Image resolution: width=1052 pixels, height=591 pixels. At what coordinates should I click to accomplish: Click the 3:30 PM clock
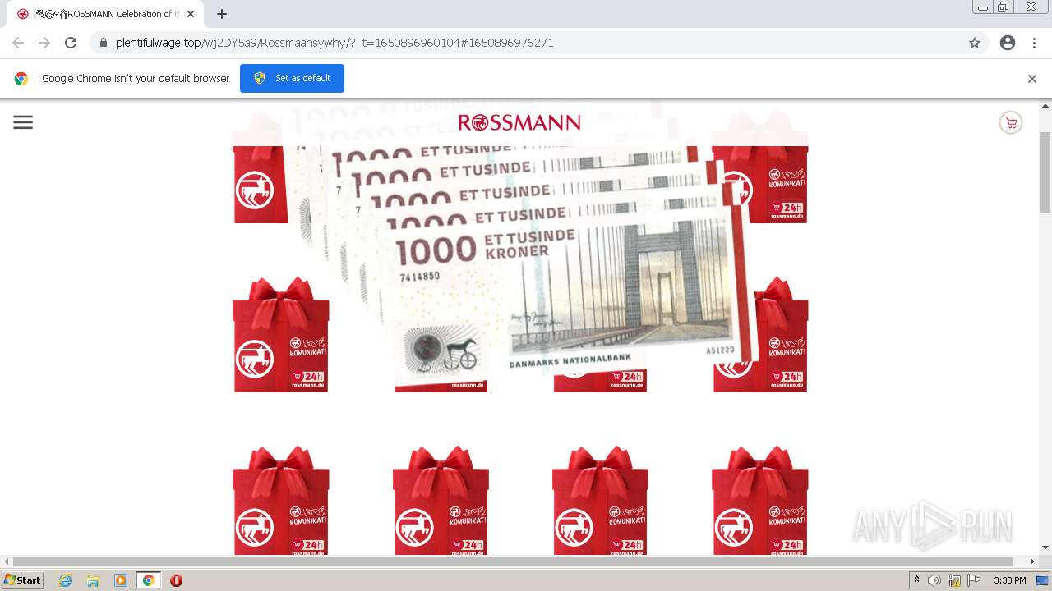click(x=1009, y=580)
